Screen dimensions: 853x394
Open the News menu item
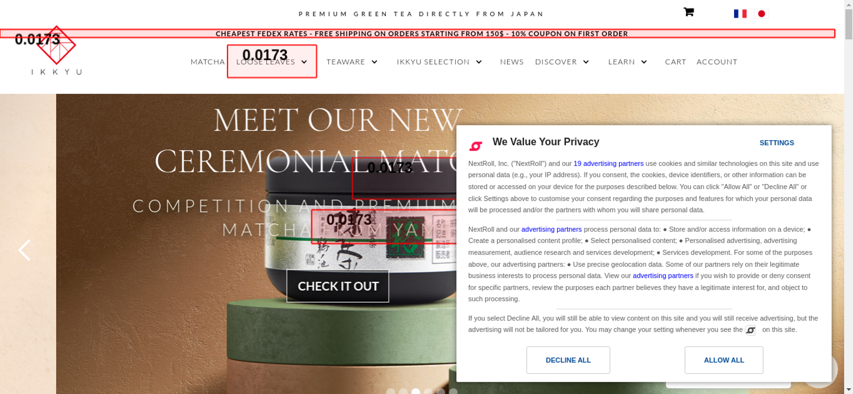click(512, 62)
